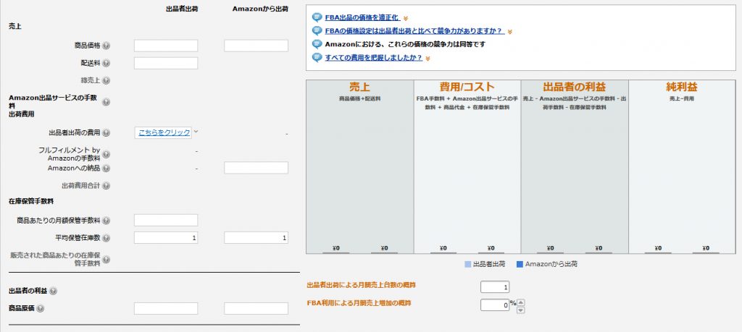Click the 出荷費用 section label
Viewport: 742px width, 332px height.
tap(21, 114)
